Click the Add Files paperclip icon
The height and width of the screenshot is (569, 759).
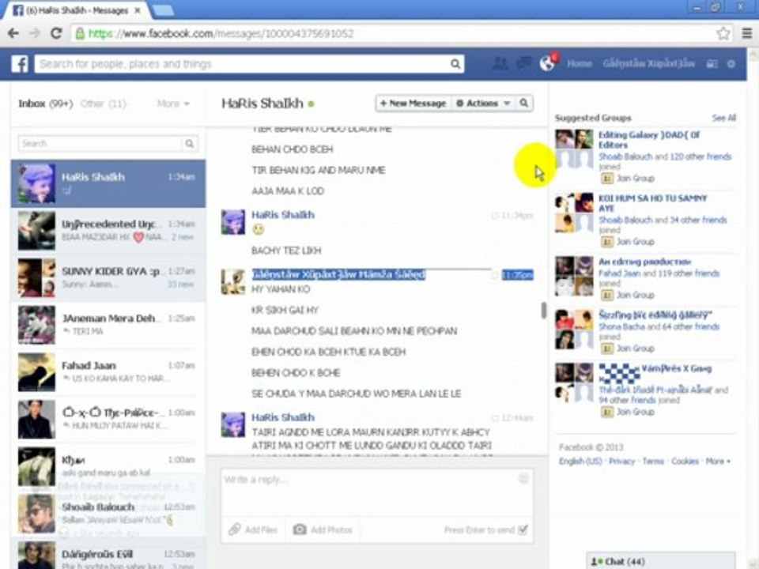[234, 529]
